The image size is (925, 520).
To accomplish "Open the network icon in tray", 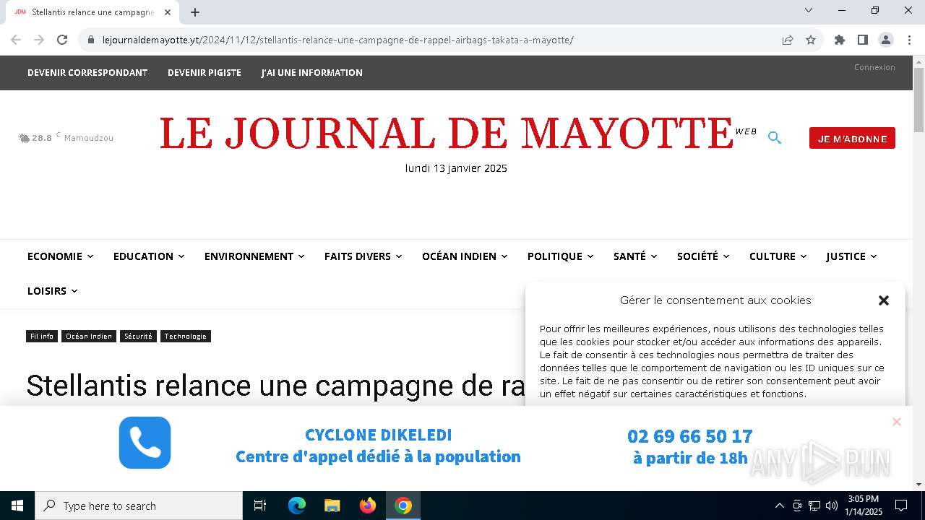I will [x=814, y=506].
